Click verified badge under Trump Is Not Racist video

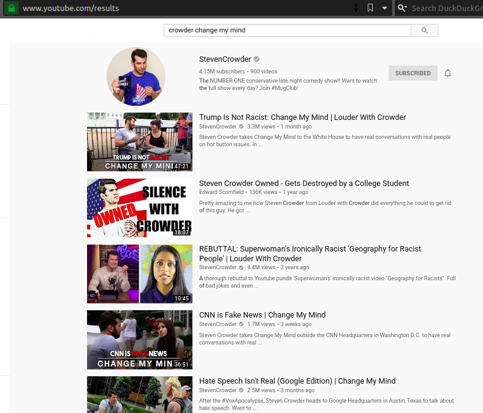pos(241,127)
